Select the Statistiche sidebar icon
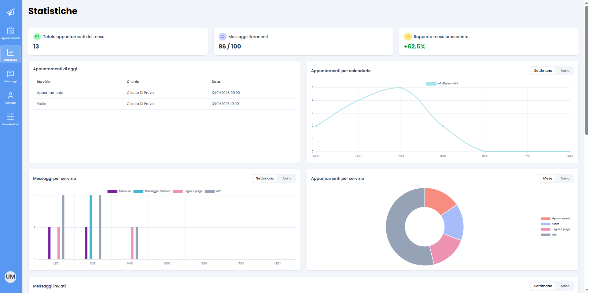 click(10, 54)
